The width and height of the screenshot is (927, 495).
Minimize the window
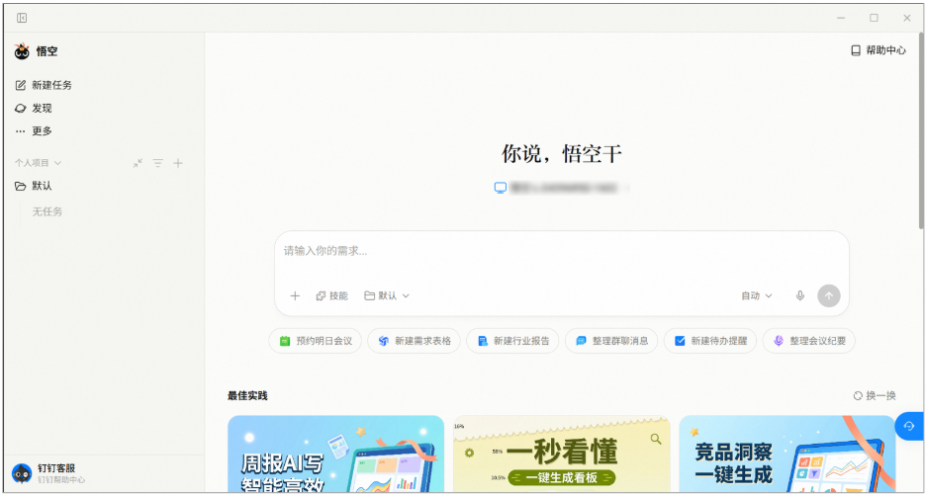pos(841,19)
